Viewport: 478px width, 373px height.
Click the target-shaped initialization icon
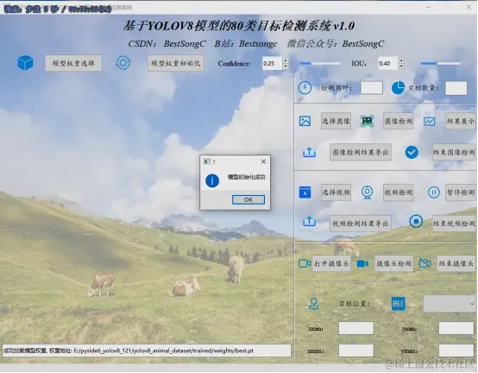click(x=123, y=63)
